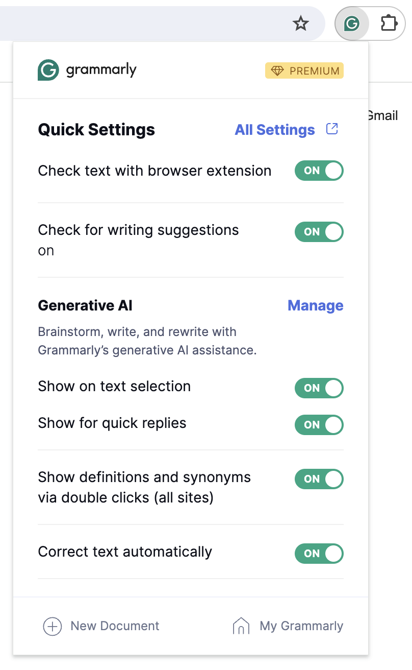Click the plus icon for New Document
Image resolution: width=412 pixels, height=670 pixels.
point(53,626)
